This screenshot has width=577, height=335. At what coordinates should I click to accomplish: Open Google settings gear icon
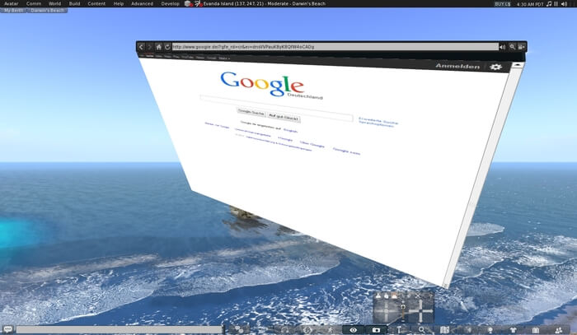click(495, 67)
